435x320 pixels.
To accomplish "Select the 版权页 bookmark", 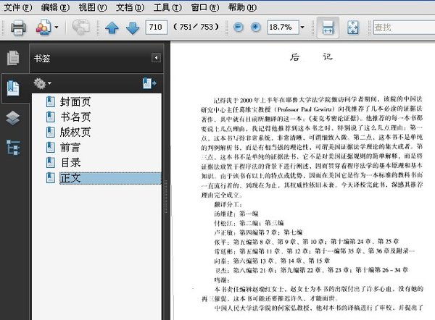I will click(x=75, y=132).
